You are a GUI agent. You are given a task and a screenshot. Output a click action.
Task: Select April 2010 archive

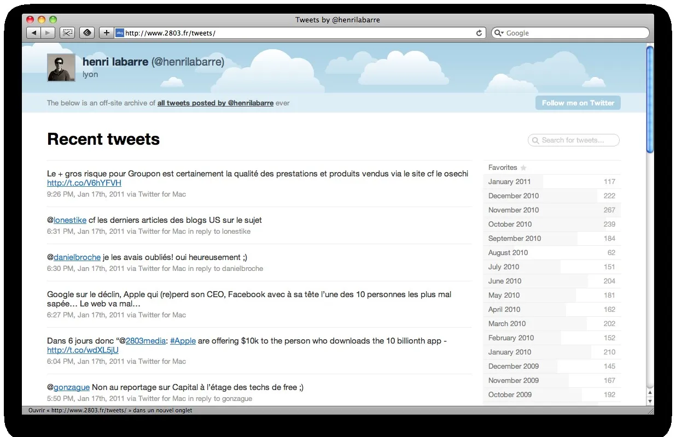(x=552, y=310)
